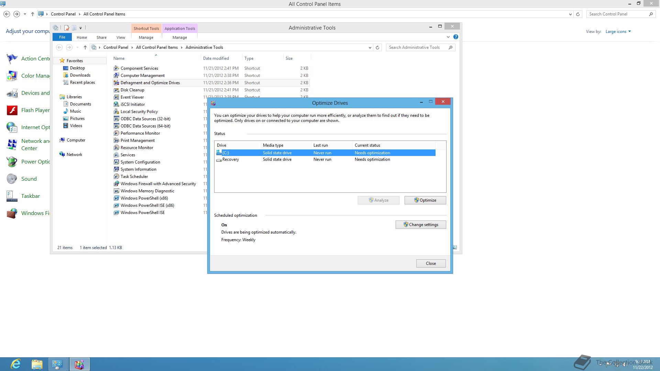Open the View by Large icons dropdown

tap(618, 32)
